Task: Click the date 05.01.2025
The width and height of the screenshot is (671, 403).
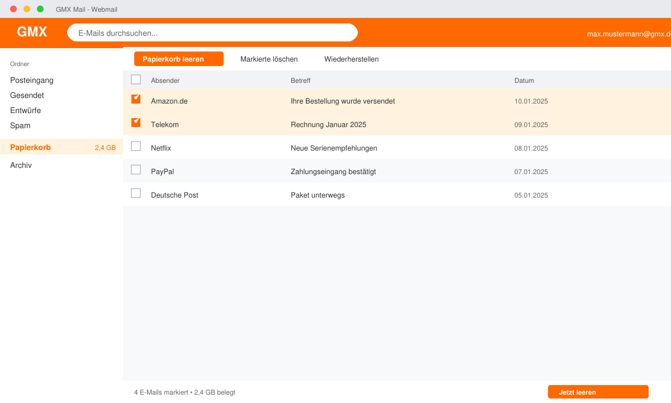Action: pyautogui.click(x=531, y=195)
